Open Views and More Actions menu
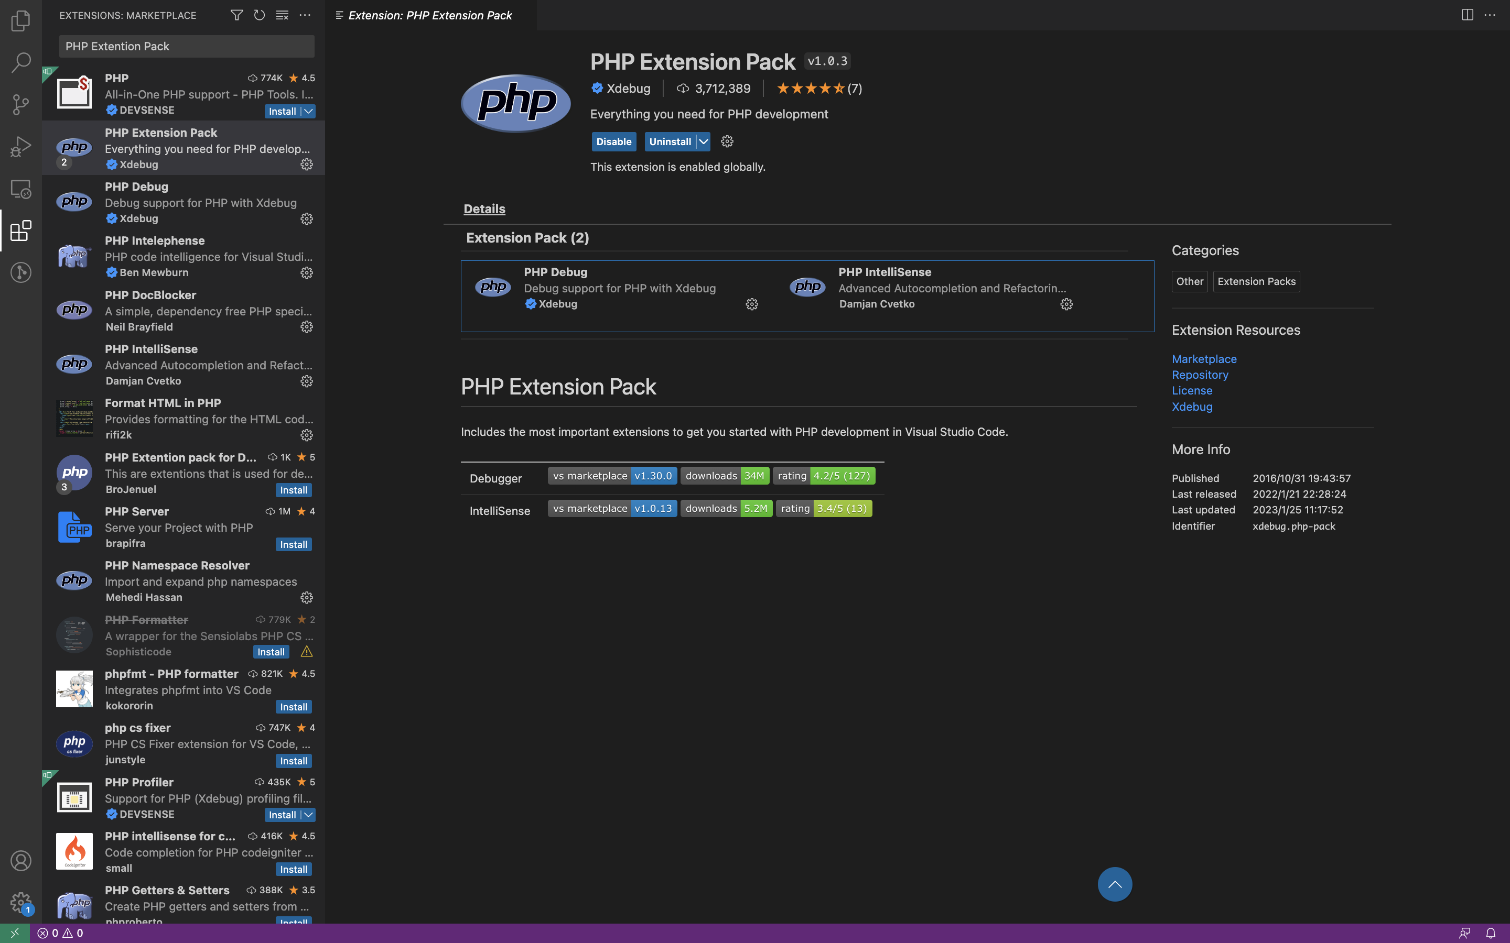The width and height of the screenshot is (1510, 943). [x=305, y=15]
